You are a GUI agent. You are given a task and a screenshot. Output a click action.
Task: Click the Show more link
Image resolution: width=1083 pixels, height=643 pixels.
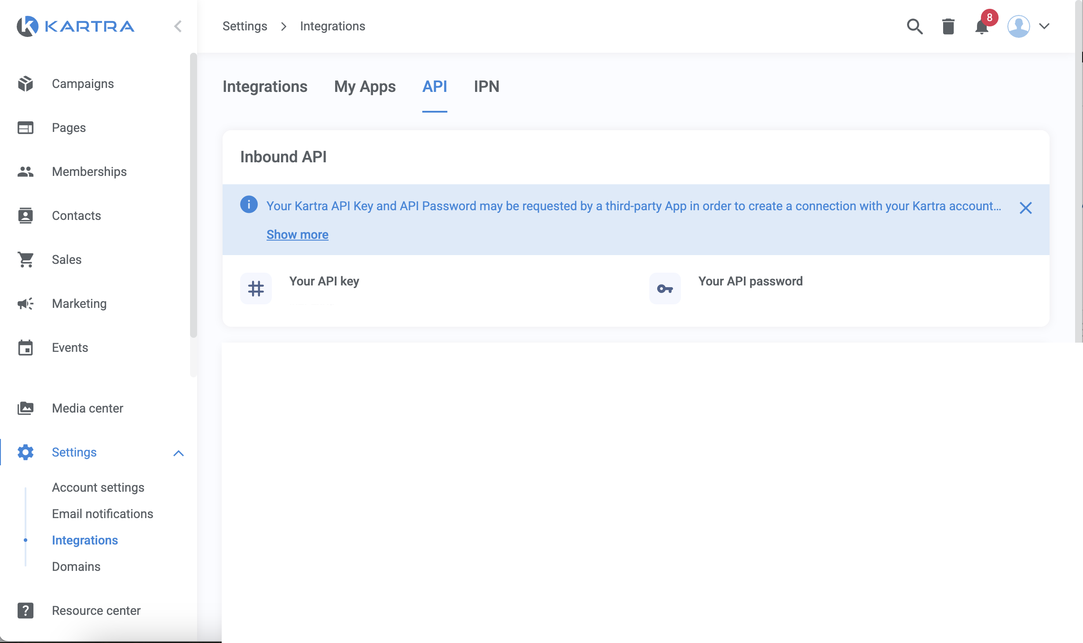point(297,234)
